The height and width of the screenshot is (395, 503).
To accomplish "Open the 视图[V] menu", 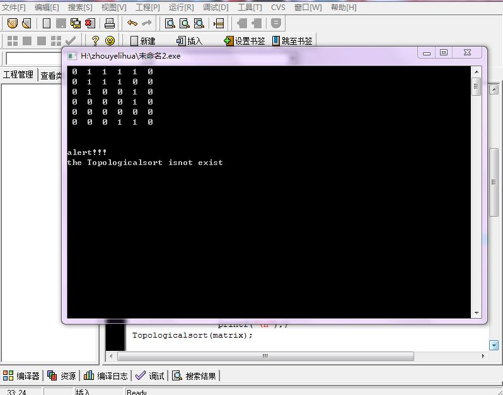I will 114,8.
